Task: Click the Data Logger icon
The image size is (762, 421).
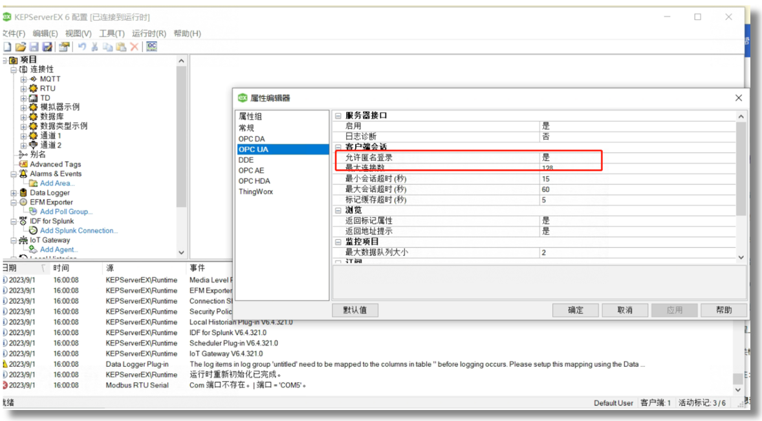Action: click(23, 193)
